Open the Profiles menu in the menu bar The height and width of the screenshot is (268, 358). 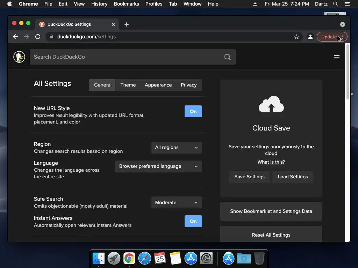point(154,4)
